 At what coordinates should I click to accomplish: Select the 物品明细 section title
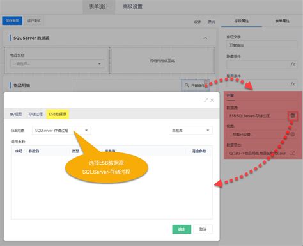[x=22, y=85]
